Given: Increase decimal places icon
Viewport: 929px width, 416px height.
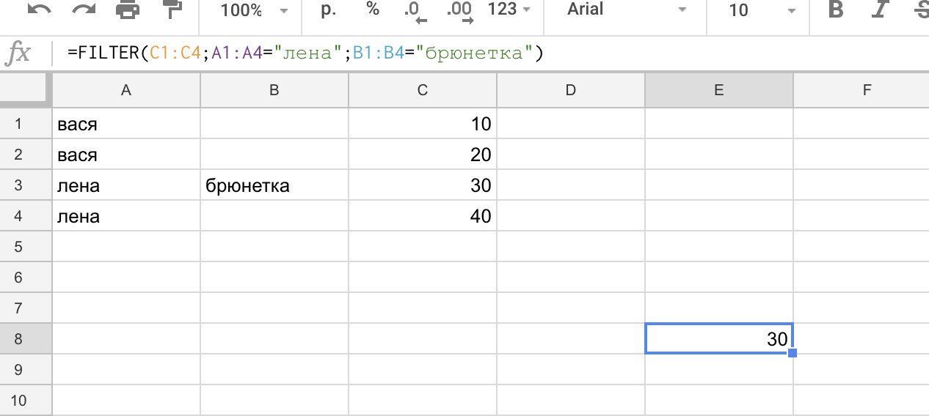Looking at the screenshot, I should coord(460,10).
